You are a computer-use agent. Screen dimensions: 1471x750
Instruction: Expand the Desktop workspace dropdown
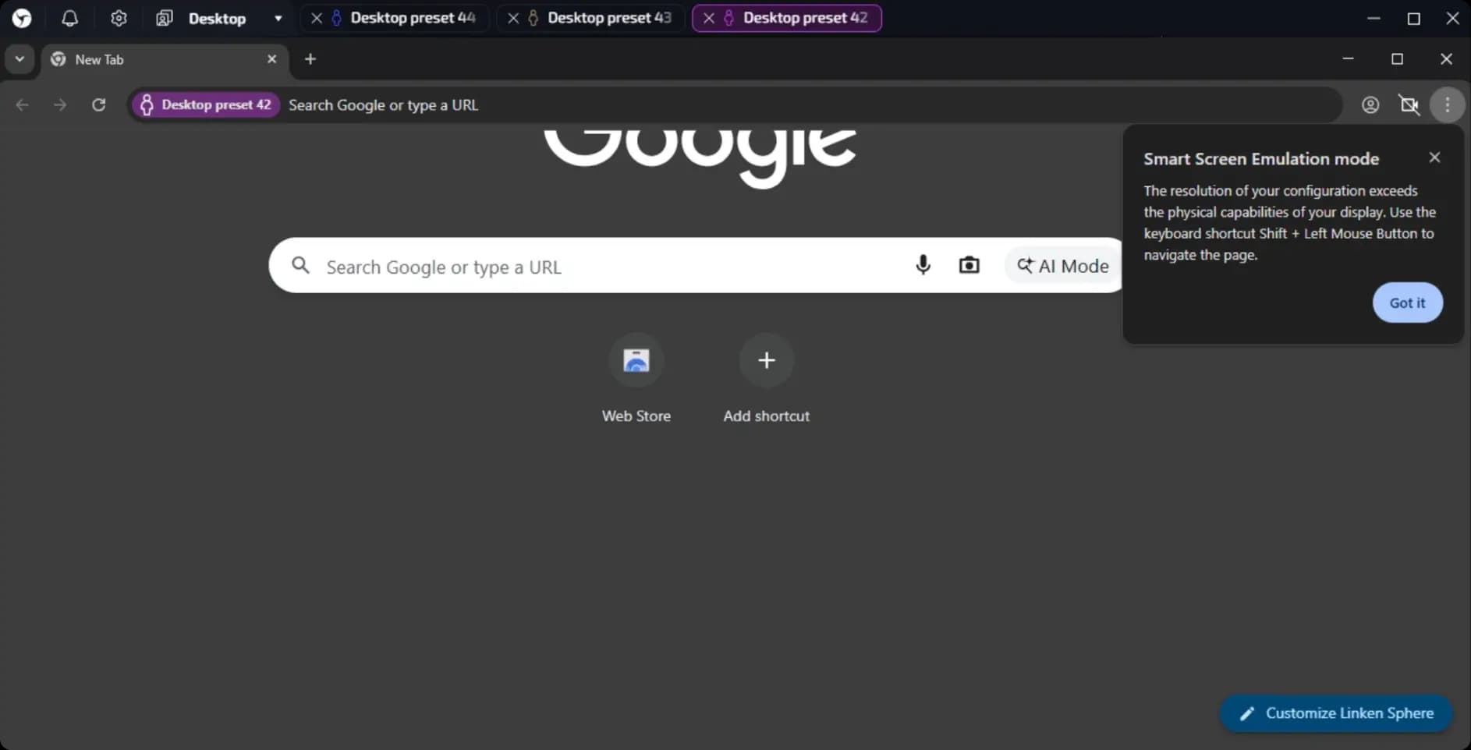click(278, 18)
